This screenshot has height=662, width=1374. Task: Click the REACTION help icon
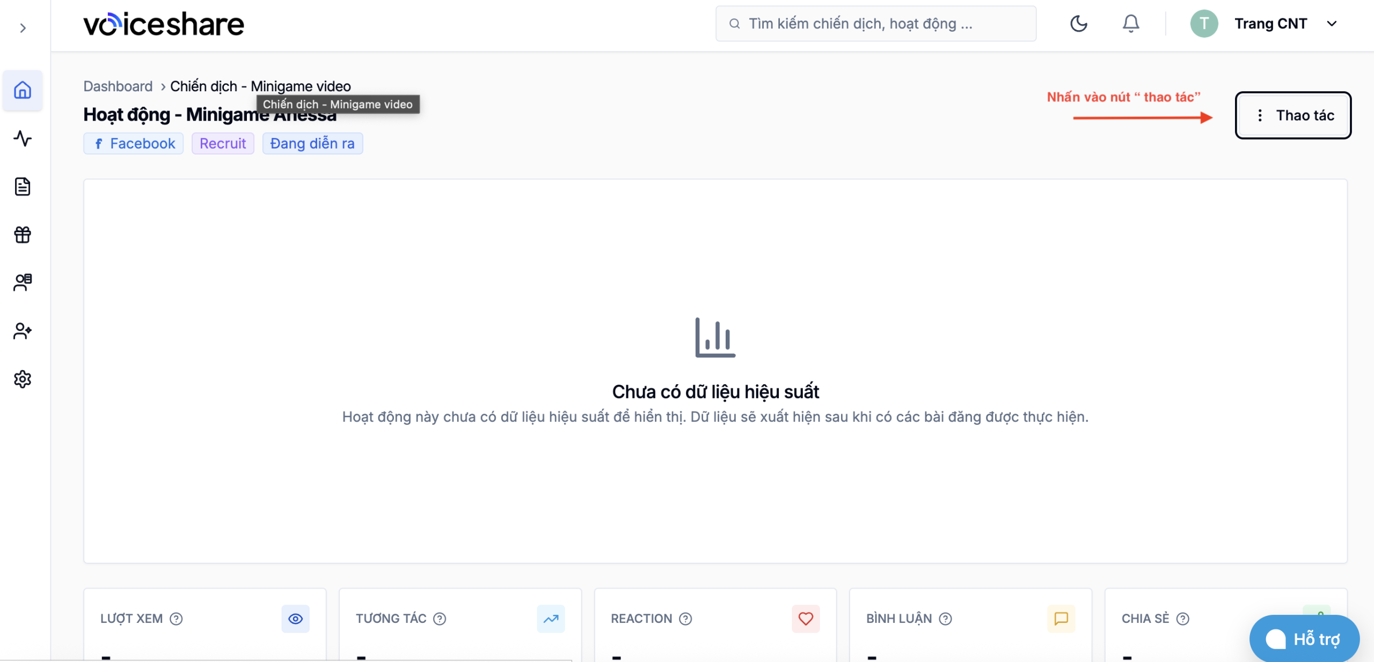[685, 619]
